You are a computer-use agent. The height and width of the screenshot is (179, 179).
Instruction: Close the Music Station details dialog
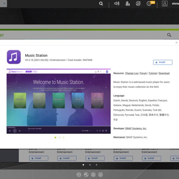pos(176,43)
